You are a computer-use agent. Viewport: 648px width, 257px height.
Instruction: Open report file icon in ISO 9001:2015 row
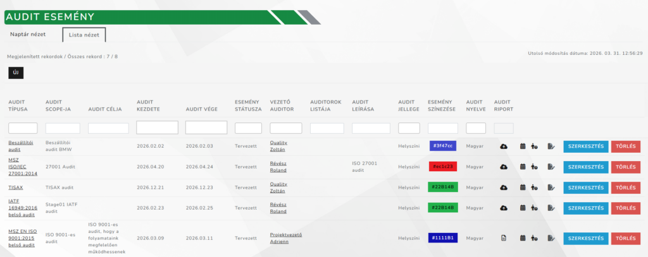tap(503, 238)
